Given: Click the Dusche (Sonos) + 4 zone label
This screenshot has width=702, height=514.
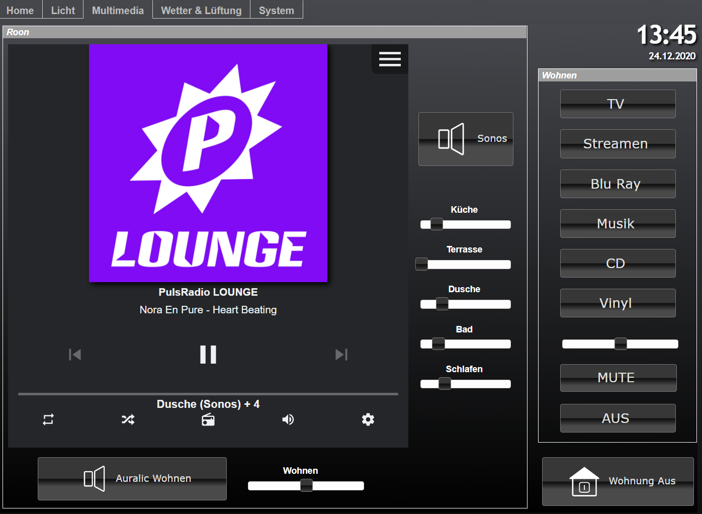Looking at the screenshot, I should coord(208,404).
